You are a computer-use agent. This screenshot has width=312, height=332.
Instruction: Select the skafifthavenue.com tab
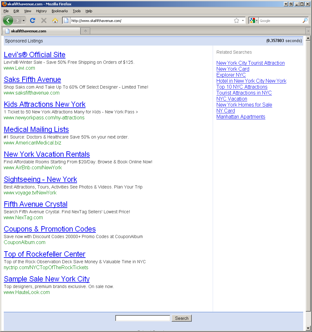pos(41,31)
